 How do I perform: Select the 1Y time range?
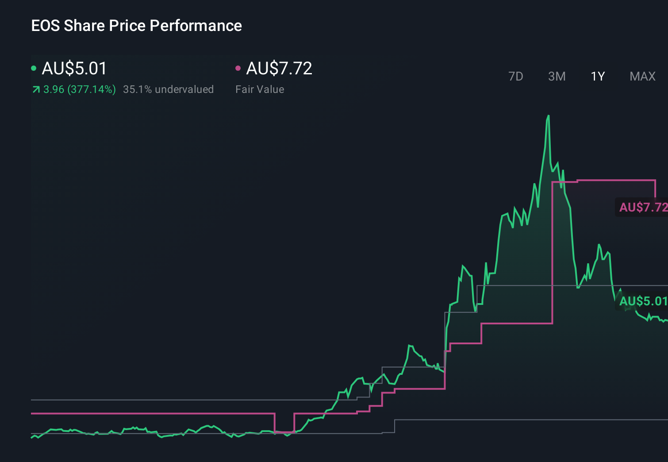coord(598,76)
